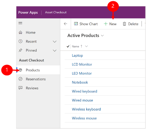Screen dimensions: 146x130
Task: Open the Active Products view dropdown
Action: [102, 36]
